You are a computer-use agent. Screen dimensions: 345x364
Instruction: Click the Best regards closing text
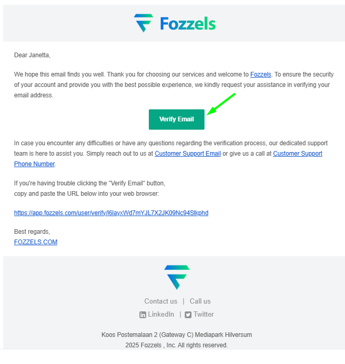[32, 232]
